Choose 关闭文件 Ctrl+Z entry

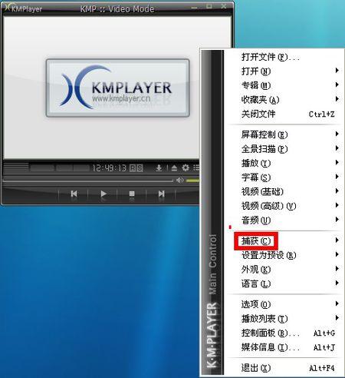[284, 114]
